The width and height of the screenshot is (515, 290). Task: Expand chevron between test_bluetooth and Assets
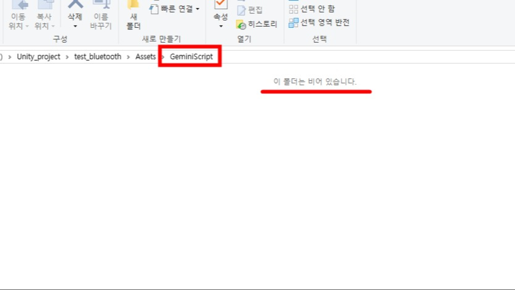pos(128,57)
